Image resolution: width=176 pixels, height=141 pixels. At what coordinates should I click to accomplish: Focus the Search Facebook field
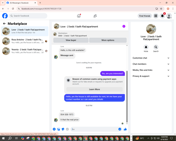(x=28, y=16)
